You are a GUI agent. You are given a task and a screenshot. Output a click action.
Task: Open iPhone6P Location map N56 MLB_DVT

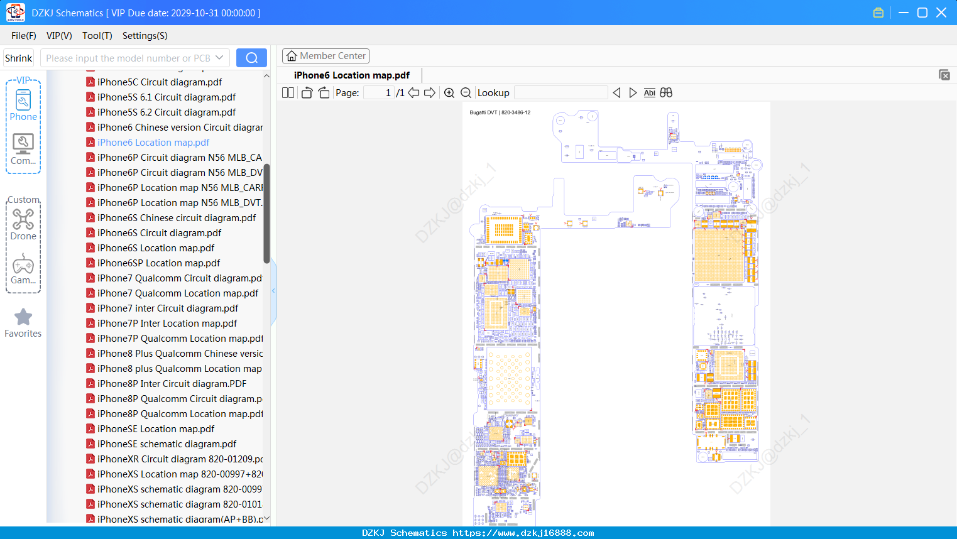[180, 202]
